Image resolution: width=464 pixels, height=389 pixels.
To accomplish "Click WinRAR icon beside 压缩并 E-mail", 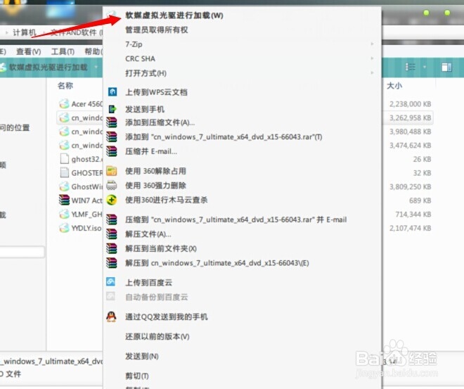I will click(x=112, y=151).
